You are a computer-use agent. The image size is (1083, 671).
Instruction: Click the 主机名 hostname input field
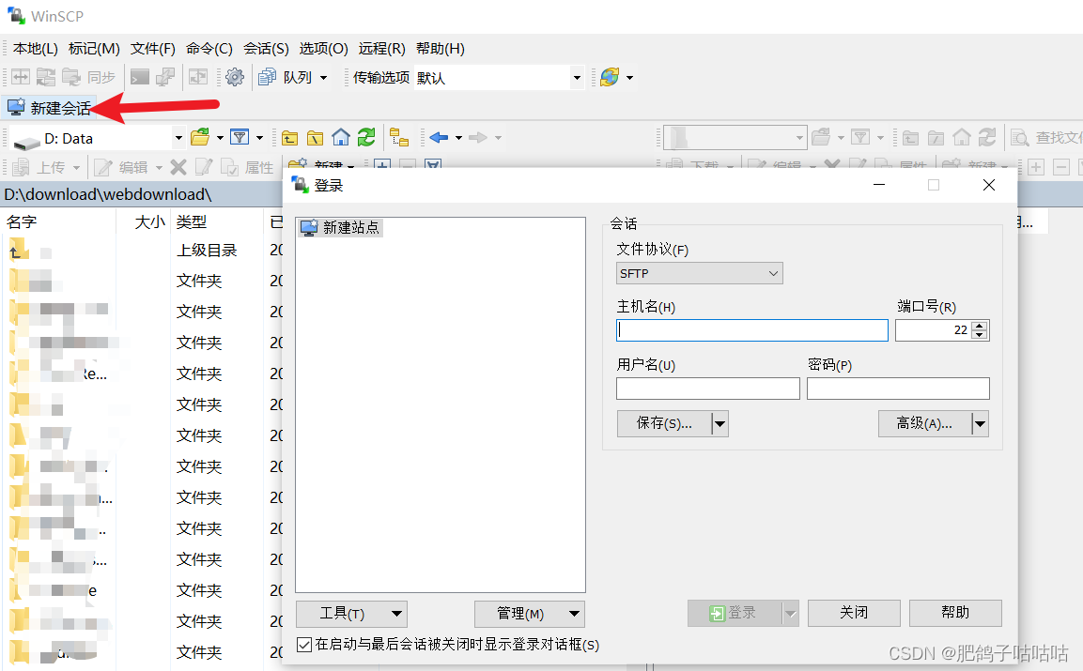(x=752, y=330)
